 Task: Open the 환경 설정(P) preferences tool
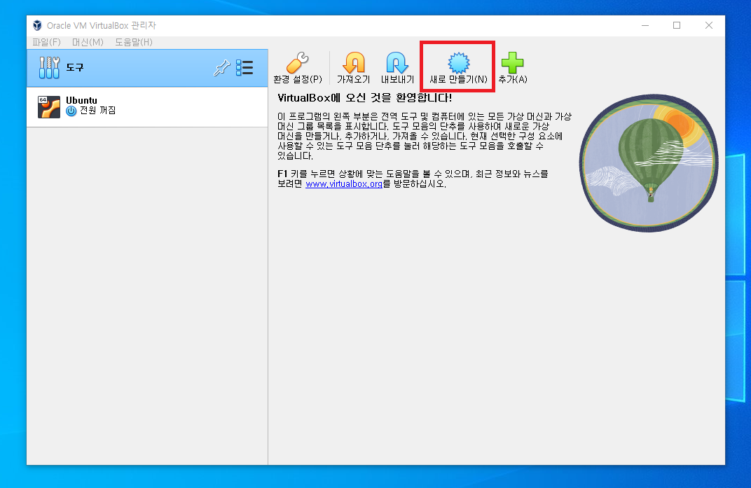(x=298, y=68)
